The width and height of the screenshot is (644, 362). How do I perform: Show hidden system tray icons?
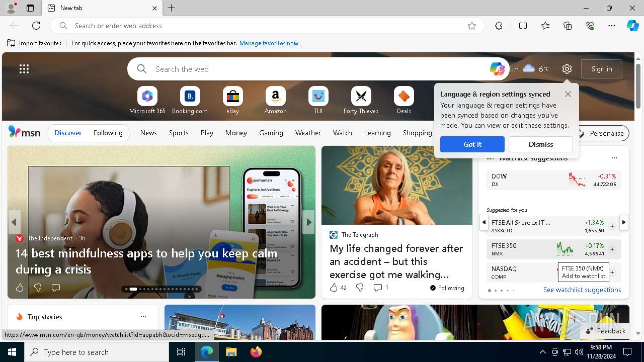coord(542,352)
